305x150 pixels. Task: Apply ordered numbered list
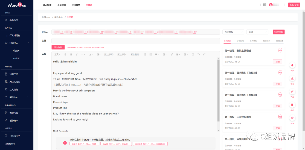point(151,54)
